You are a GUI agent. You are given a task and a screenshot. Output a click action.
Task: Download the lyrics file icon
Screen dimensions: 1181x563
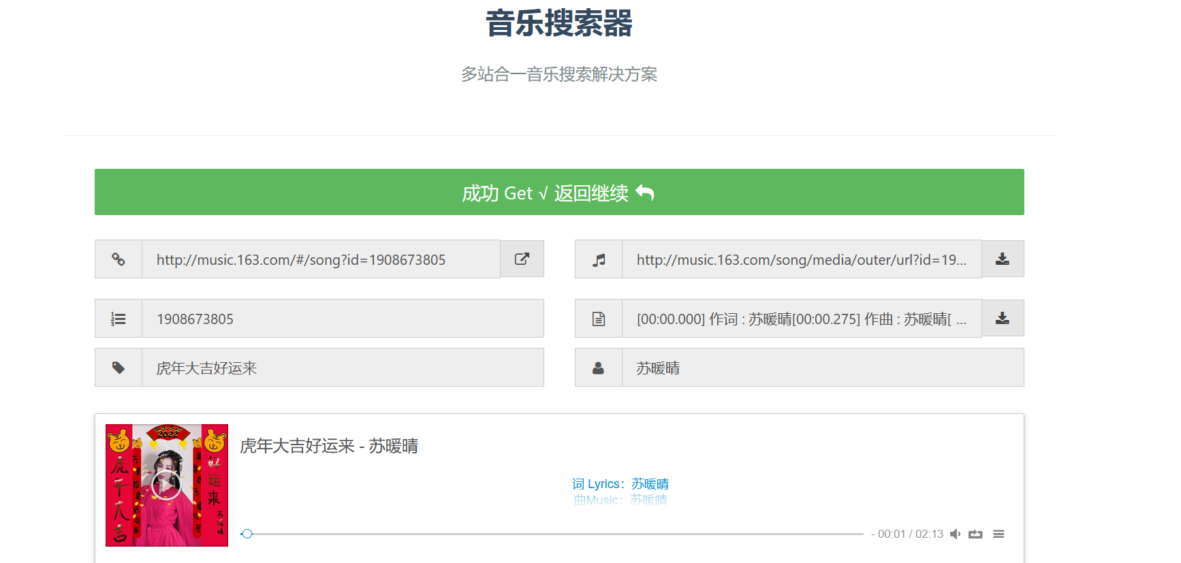(x=1003, y=318)
